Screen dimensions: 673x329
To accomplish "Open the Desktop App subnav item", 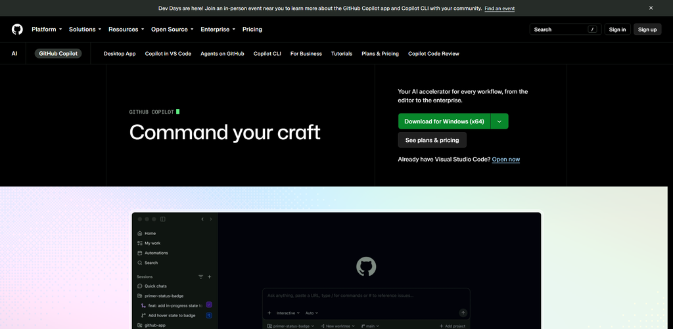I will [x=120, y=54].
